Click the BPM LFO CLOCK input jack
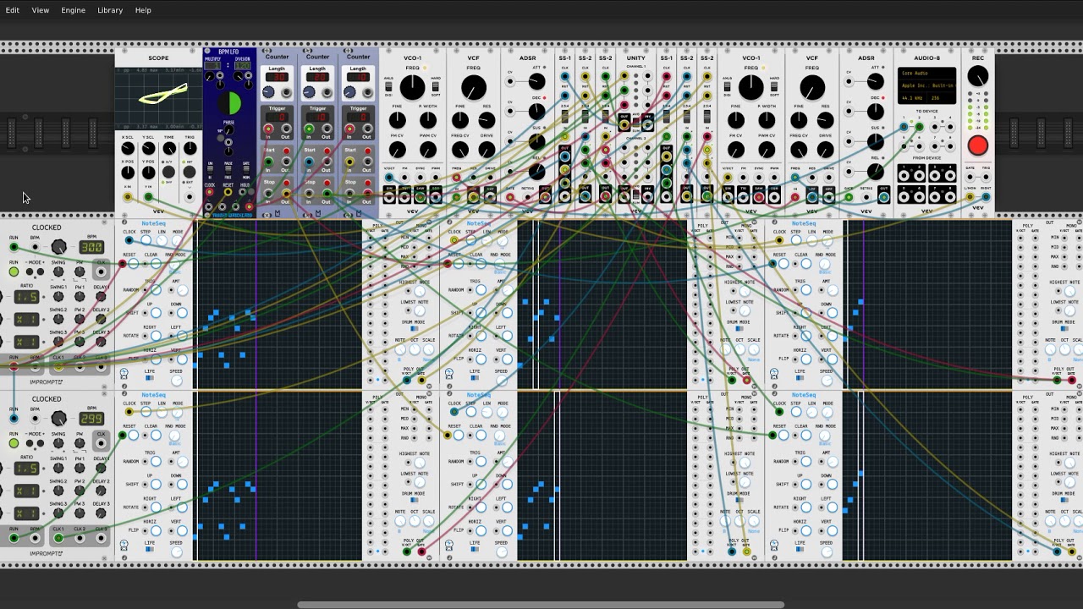 [210, 193]
